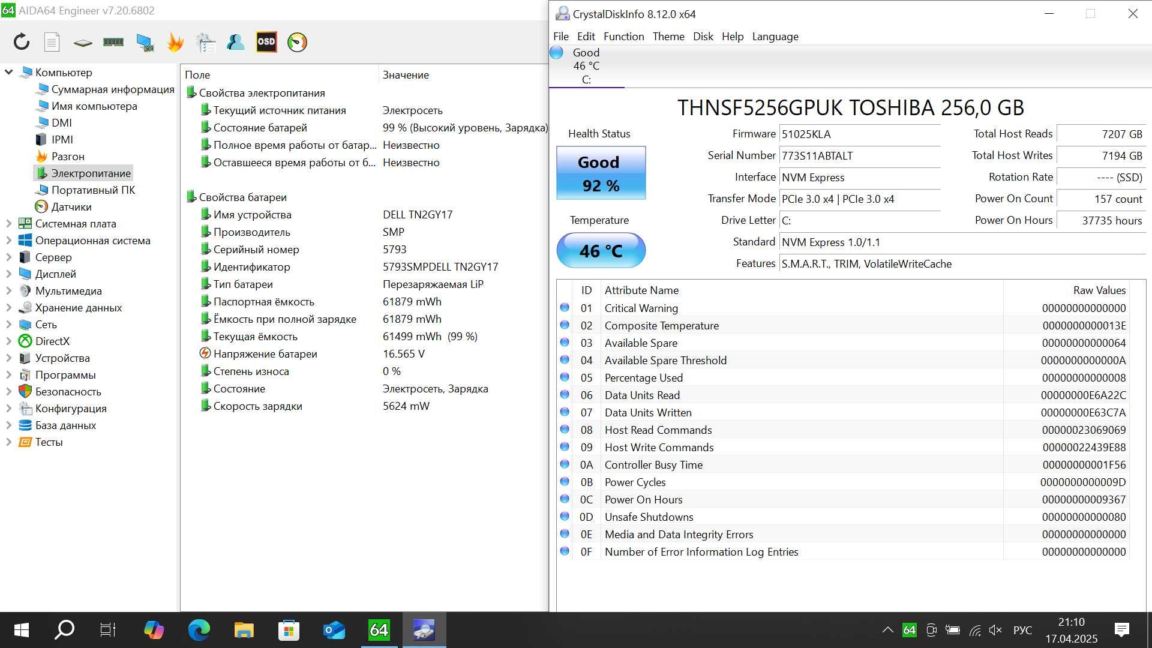The width and height of the screenshot is (1152, 648).
Task: Launch Copilot from the taskbar
Action: pos(154,630)
